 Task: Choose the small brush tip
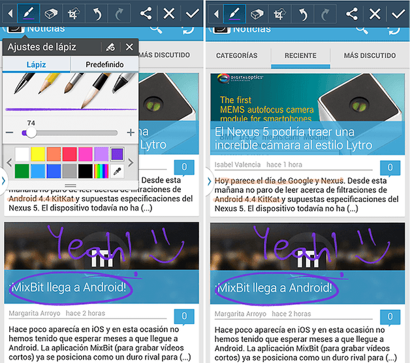click(74, 83)
